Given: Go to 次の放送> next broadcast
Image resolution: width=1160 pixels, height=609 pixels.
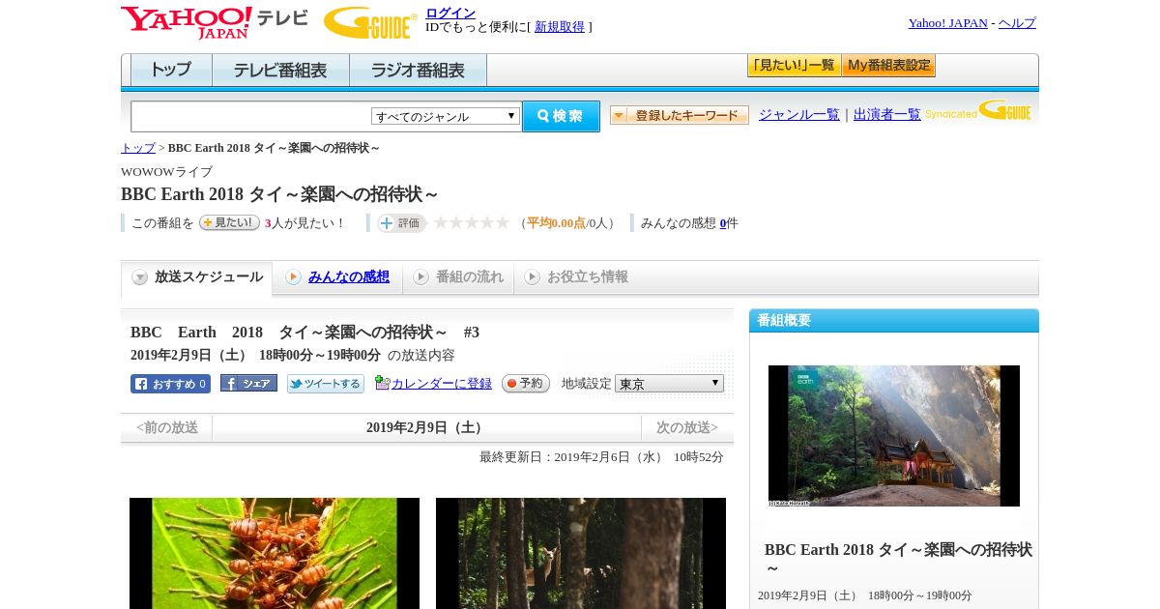Looking at the screenshot, I should 687,427.
